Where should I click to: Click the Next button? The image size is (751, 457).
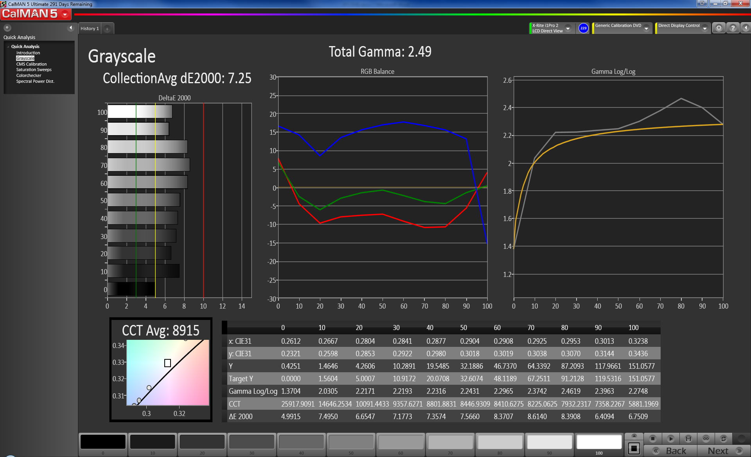(718, 451)
